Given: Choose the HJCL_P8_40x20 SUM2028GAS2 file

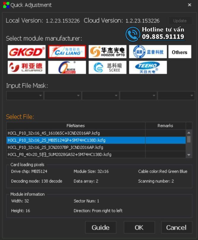Looking at the screenshot, I should tap(76, 154).
